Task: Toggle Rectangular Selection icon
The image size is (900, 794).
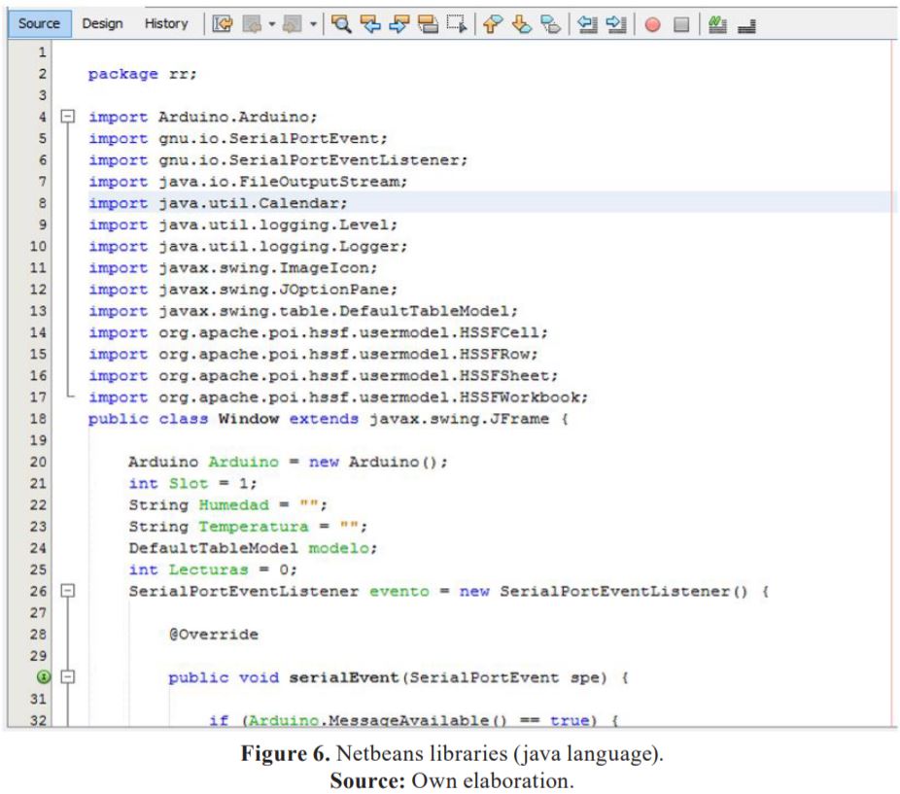Action: pyautogui.click(x=457, y=24)
